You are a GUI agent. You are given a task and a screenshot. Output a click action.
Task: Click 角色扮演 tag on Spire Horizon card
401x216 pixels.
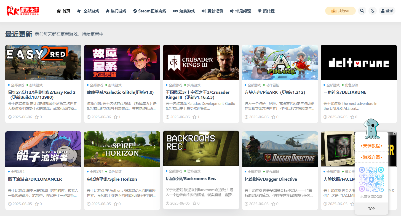113,172
